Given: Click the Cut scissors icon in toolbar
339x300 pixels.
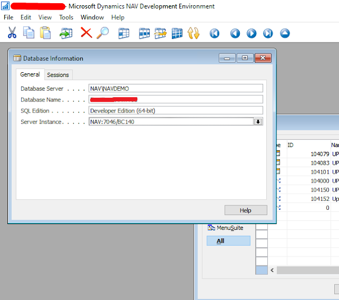Looking at the screenshot, I should pos(12,33).
